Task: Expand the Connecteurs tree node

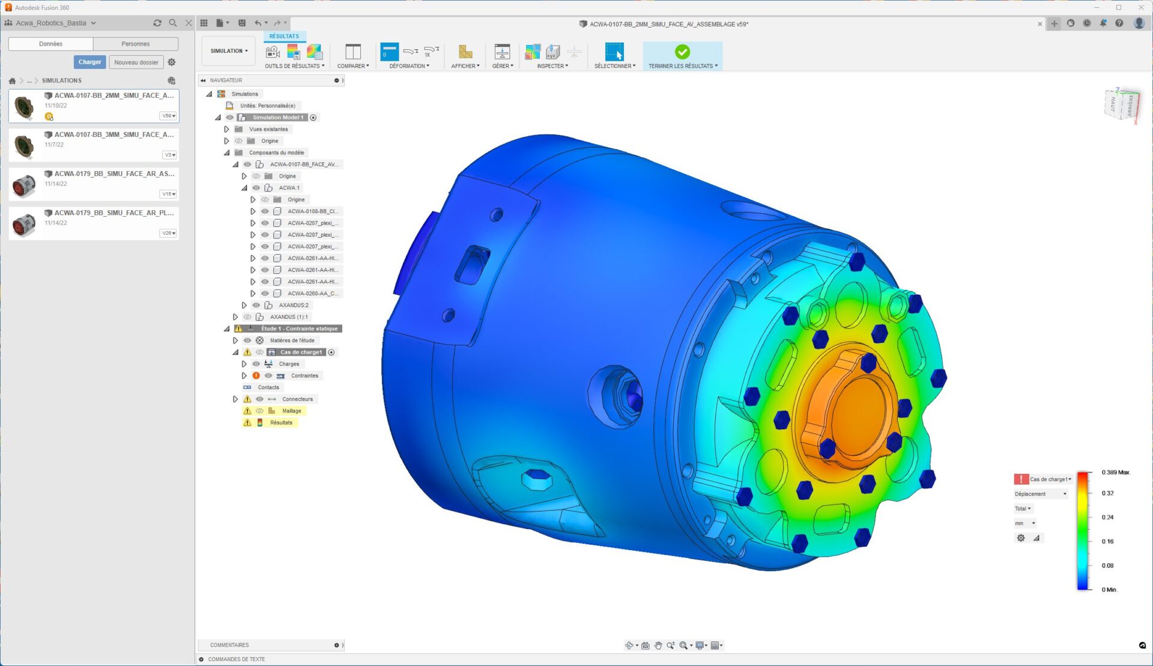Action: coord(235,399)
